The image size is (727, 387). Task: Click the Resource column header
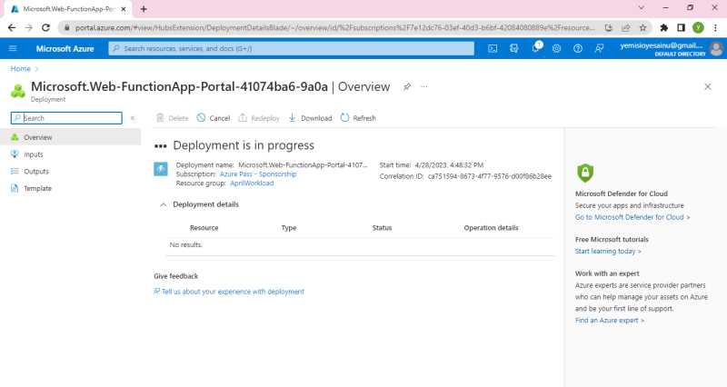click(204, 227)
